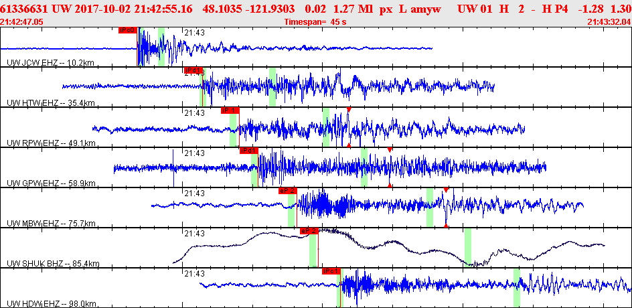Image resolution: width=632 pixels, height=308 pixels.
Task: Select the UW HDW EHZ 98.0km station label
Action: tap(51, 303)
